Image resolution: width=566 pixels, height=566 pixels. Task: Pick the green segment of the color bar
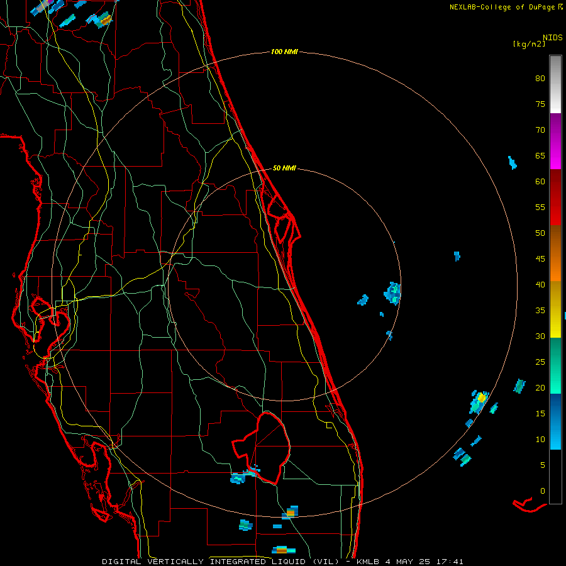(555, 365)
